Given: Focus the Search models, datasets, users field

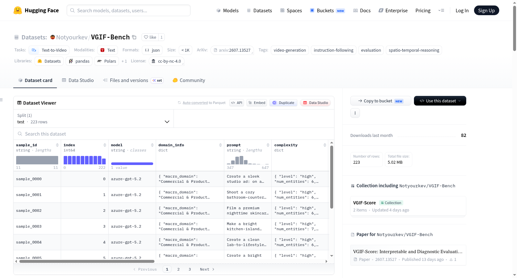Looking at the screenshot, I should pos(129,10).
